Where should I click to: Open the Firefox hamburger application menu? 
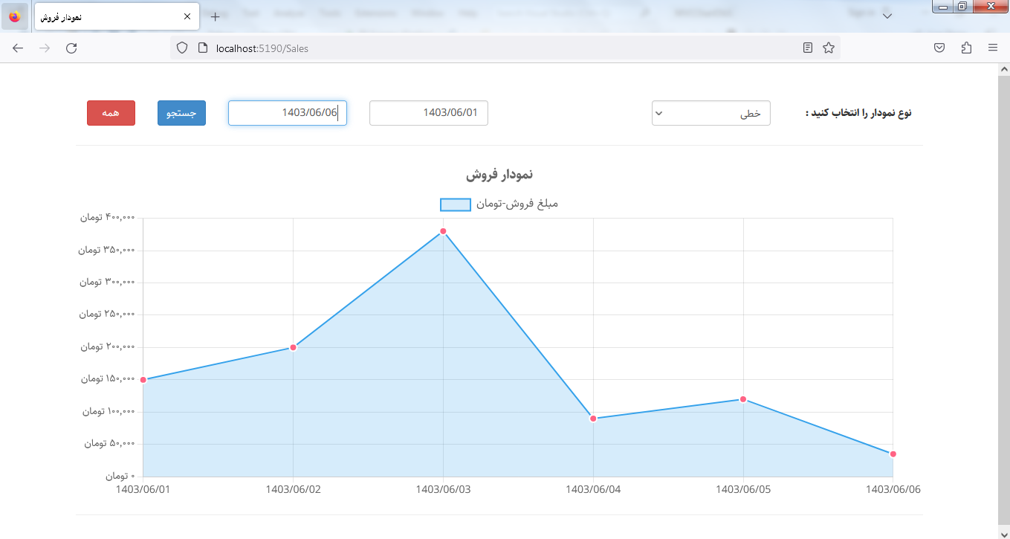coord(992,48)
